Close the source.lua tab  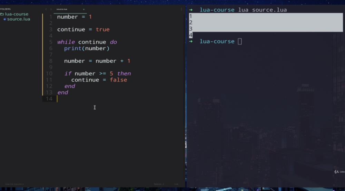[x=83, y=9]
